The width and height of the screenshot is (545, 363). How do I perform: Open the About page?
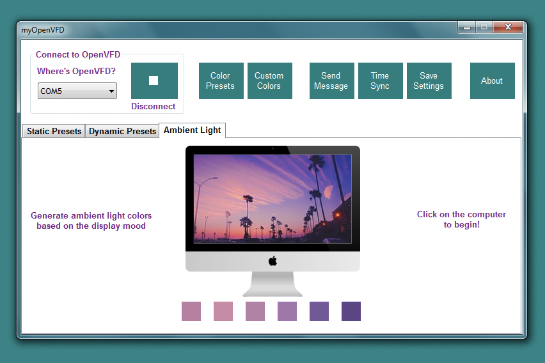click(x=492, y=81)
